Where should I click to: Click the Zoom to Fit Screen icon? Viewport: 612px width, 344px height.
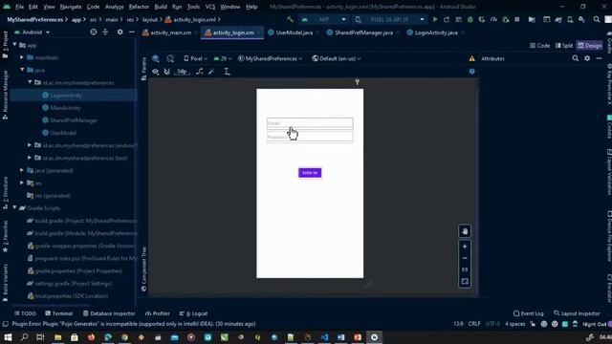click(x=465, y=282)
